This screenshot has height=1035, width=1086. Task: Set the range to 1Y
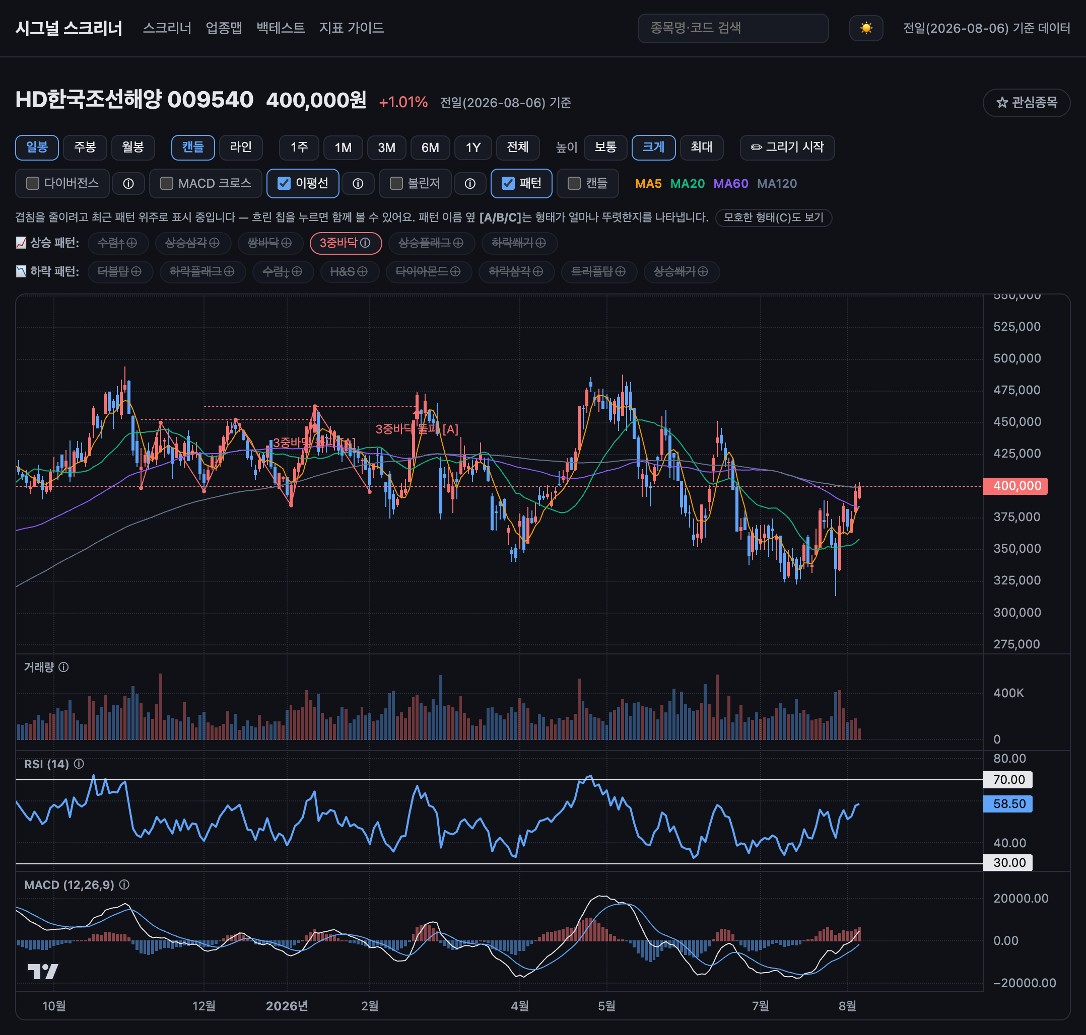[473, 147]
